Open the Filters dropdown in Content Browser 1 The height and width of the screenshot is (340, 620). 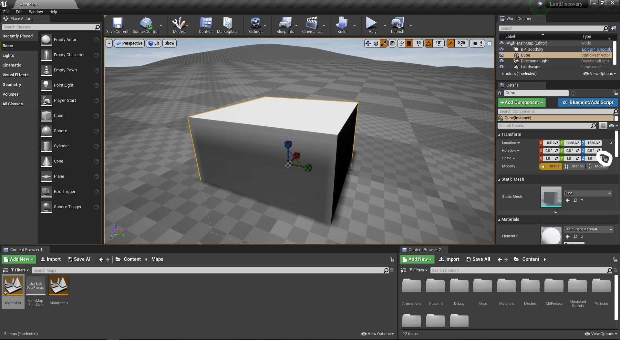click(20, 271)
